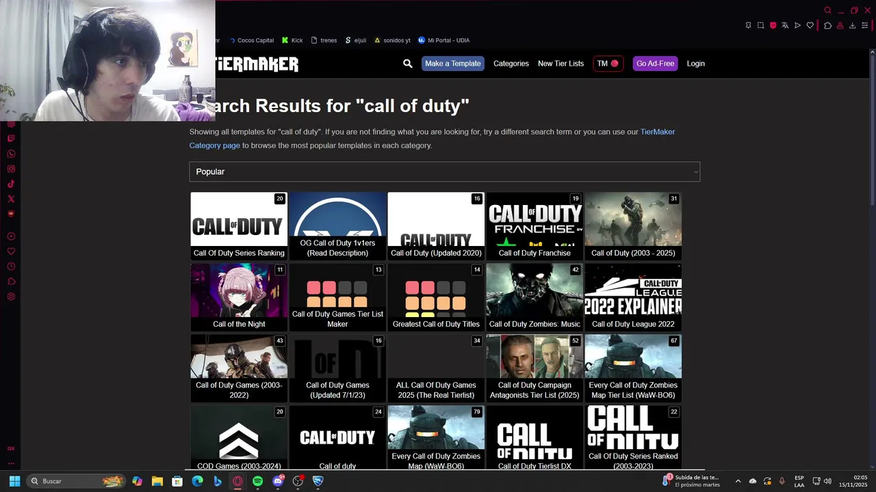The width and height of the screenshot is (876, 492).
Task: Click the pin icon in address bar
Action: [748, 25]
